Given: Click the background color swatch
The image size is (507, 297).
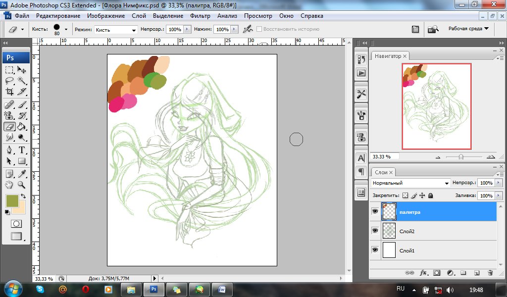Looking at the screenshot, I should click(21, 209).
